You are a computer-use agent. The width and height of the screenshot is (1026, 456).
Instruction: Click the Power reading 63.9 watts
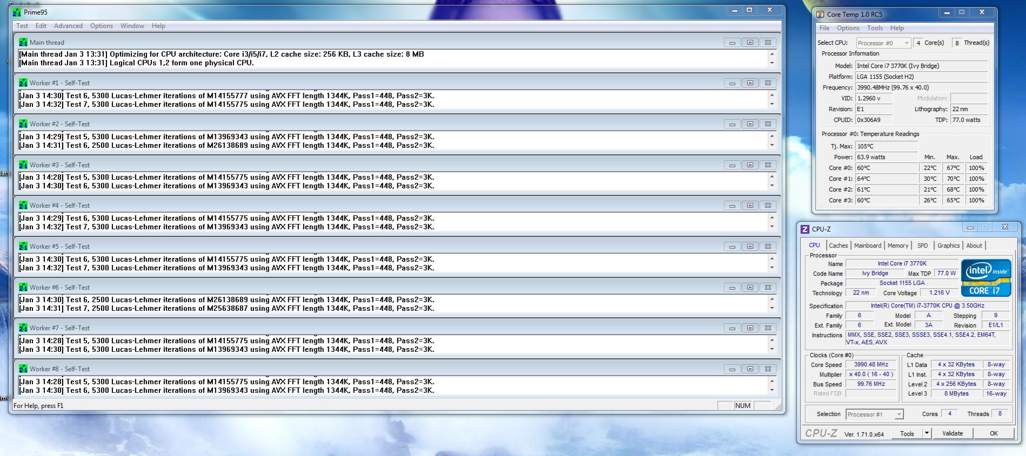coord(887,157)
